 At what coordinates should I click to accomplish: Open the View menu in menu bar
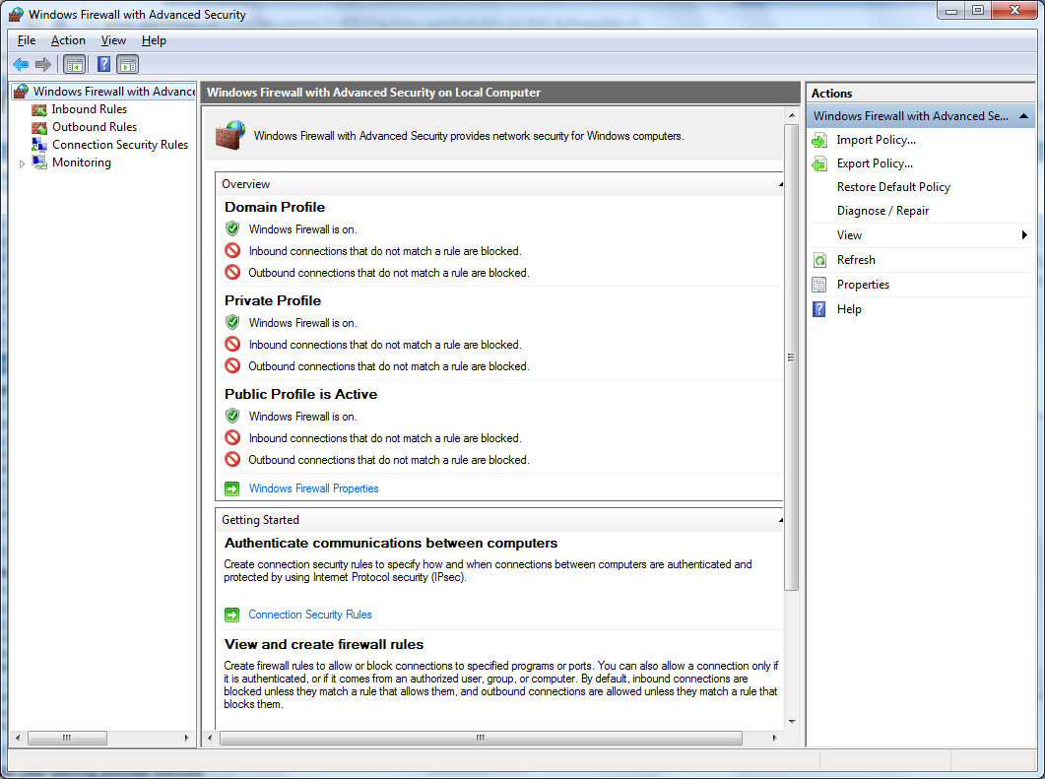(x=113, y=40)
